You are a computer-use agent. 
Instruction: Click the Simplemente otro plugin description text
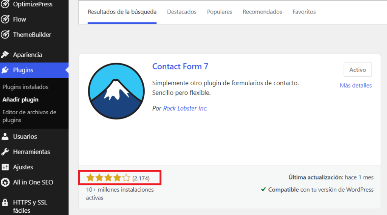pyautogui.click(x=225, y=88)
